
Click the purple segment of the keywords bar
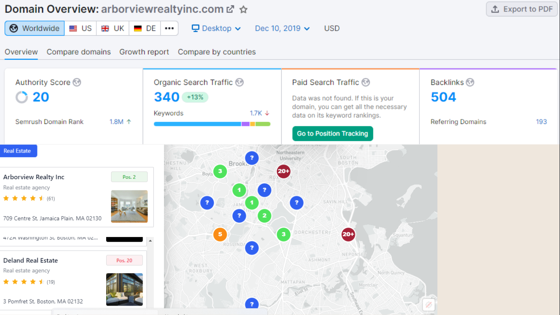(246, 124)
